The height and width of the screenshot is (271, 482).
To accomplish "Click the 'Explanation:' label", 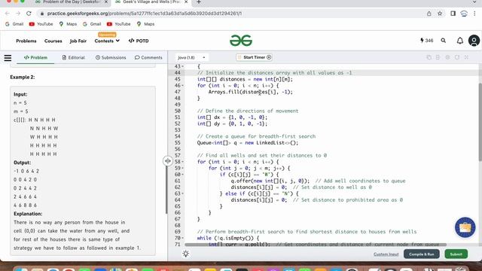I will (x=28, y=214).
